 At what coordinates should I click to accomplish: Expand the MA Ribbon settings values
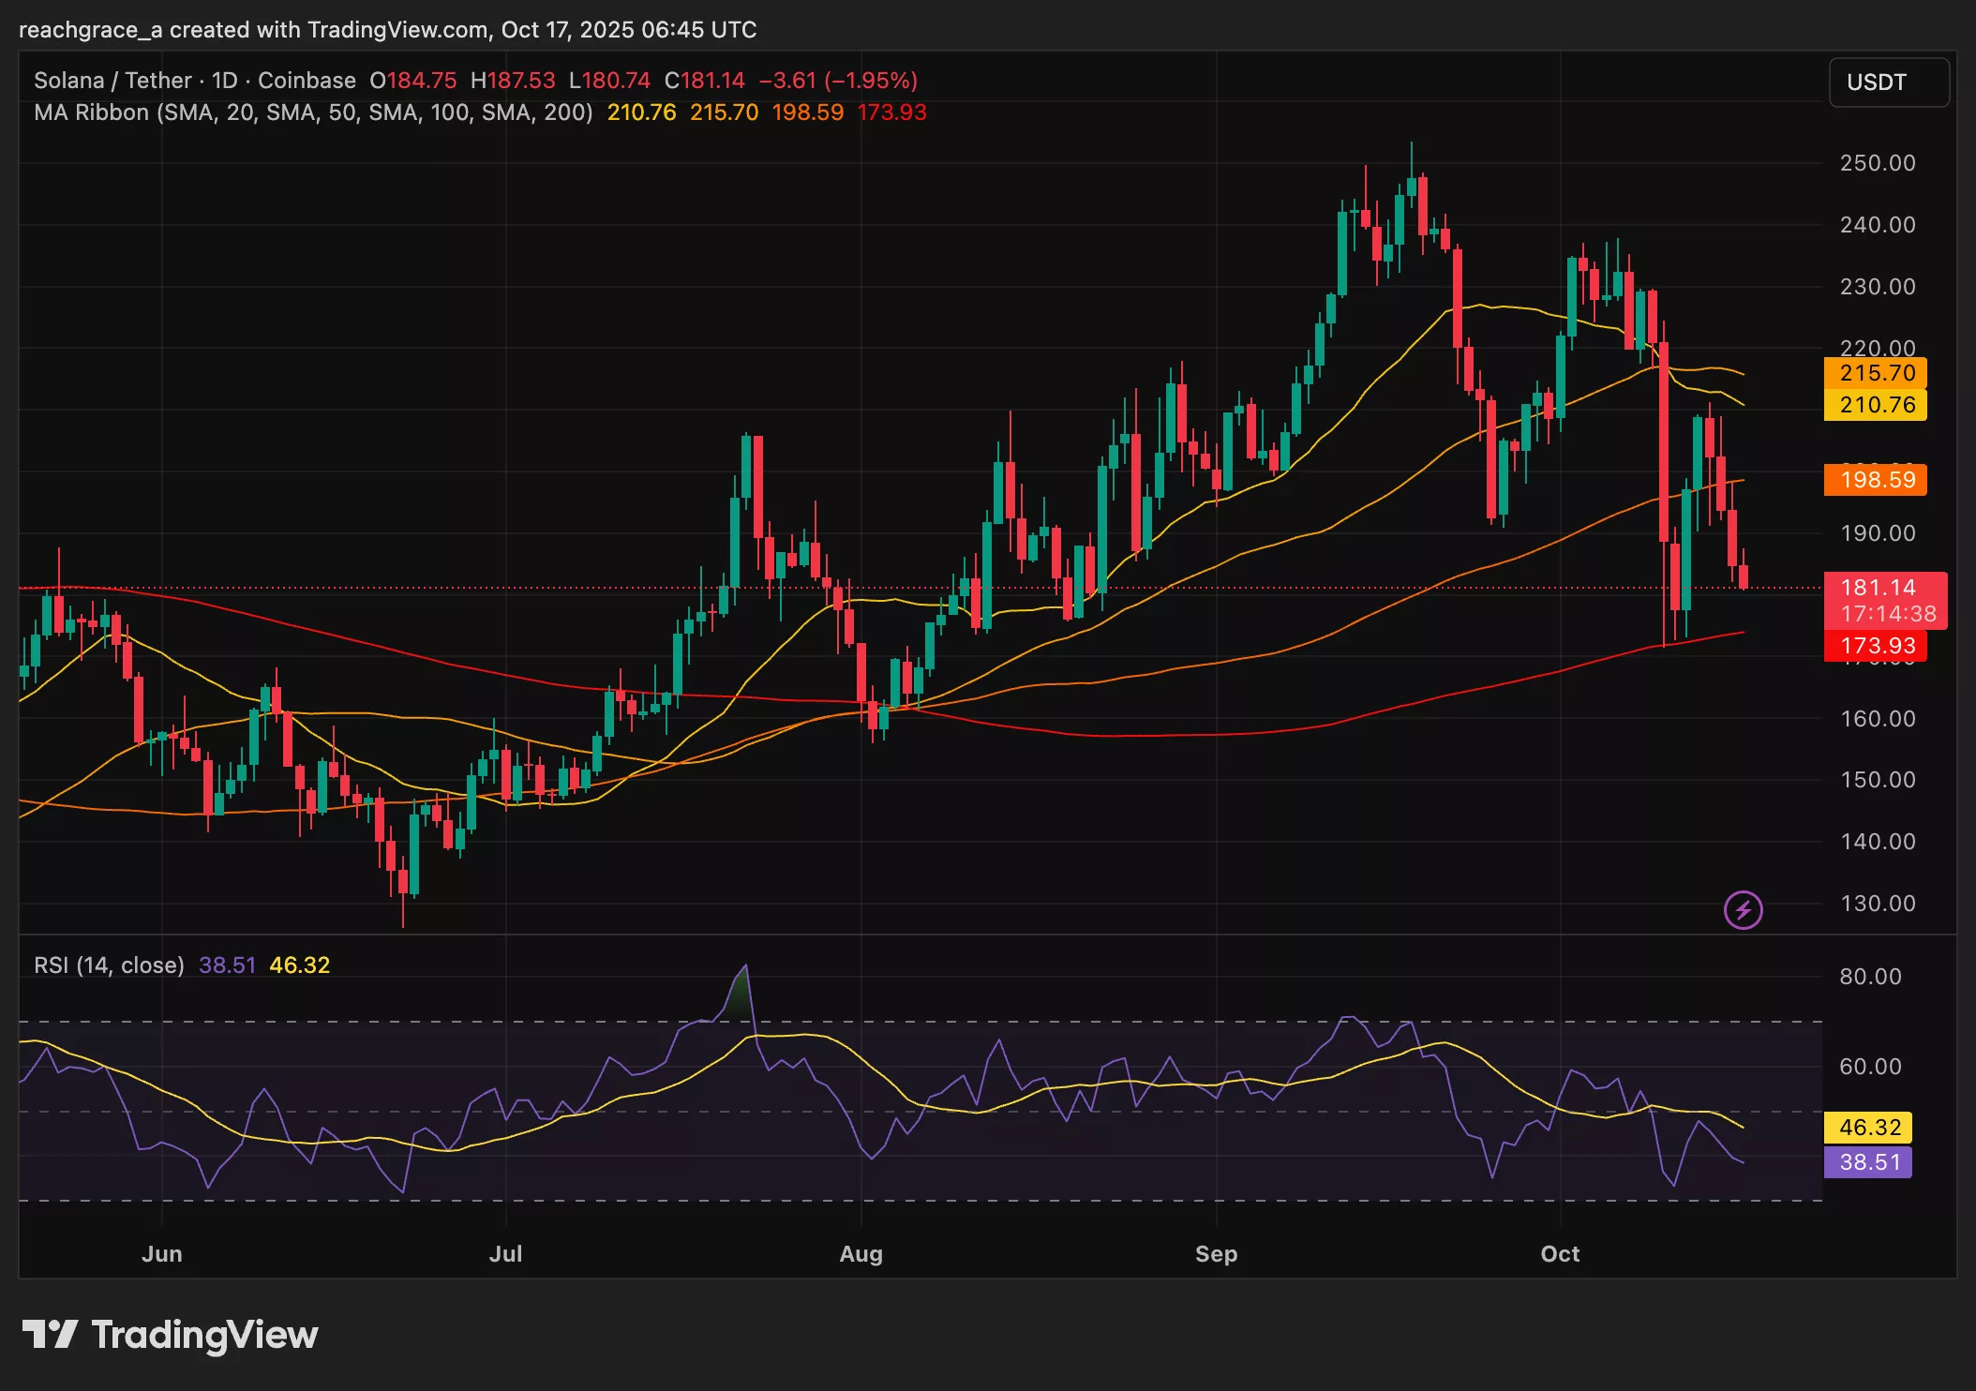[x=769, y=112]
